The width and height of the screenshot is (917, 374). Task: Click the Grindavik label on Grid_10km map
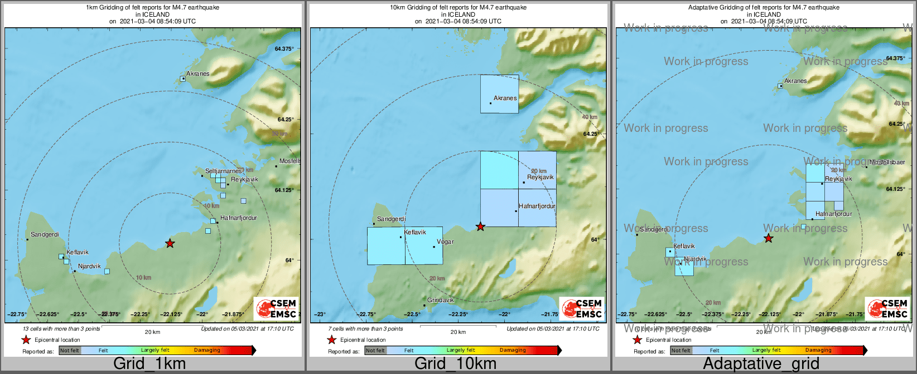(441, 300)
